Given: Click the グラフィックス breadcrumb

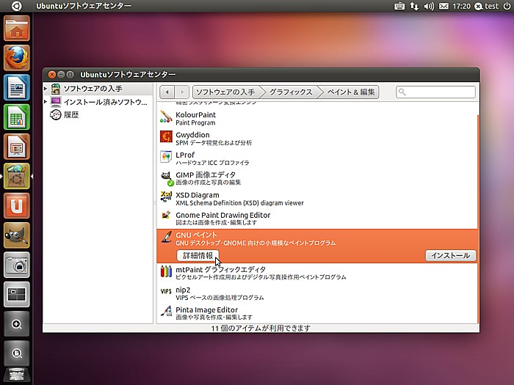Looking at the screenshot, I should (x=291, y=92).
